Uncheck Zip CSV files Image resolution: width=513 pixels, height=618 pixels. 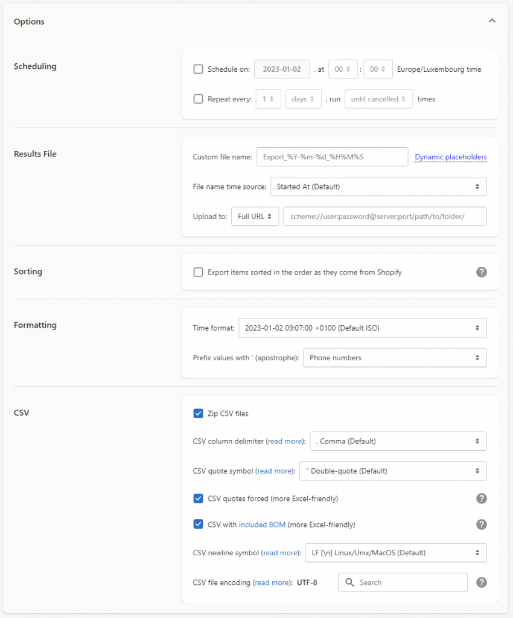pos(198,413)
